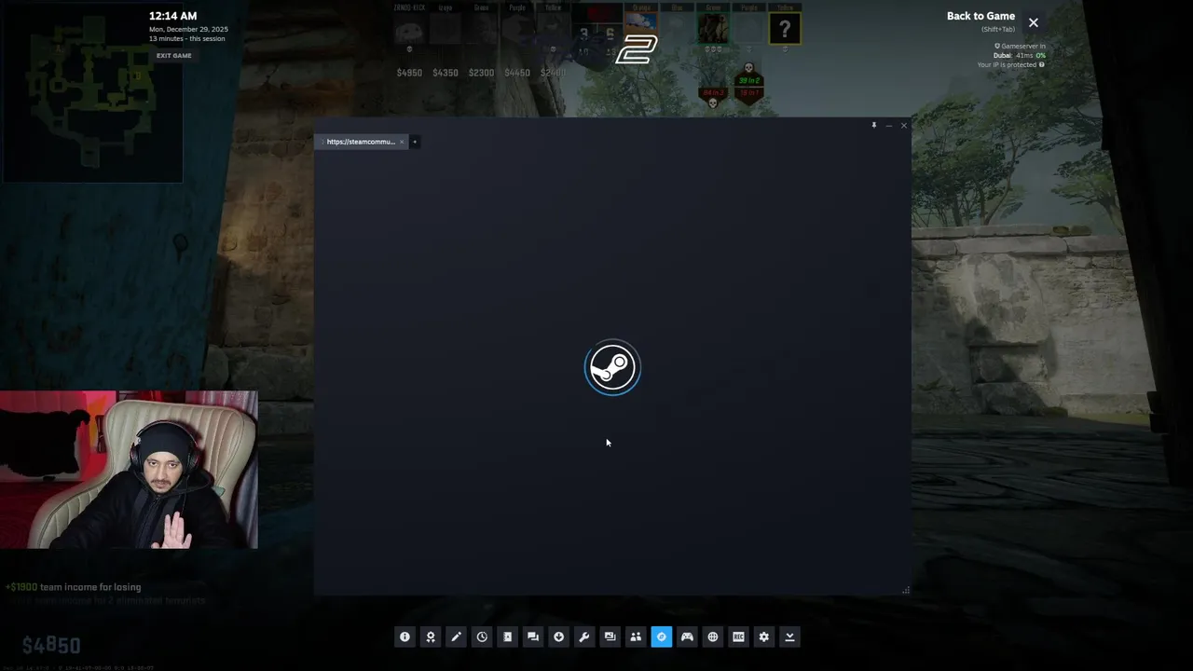Click the browser window resize grip corner

click(906, 590)
